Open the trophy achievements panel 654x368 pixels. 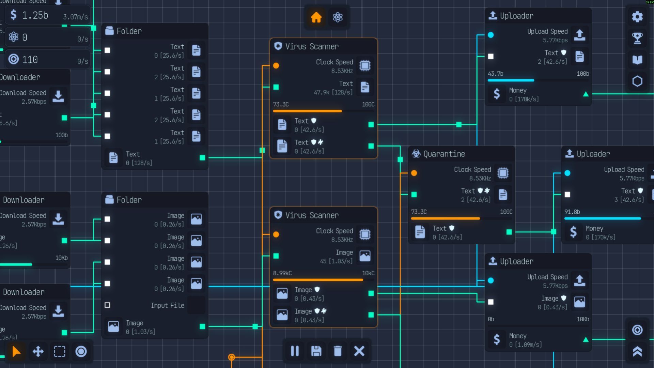(x=637, y=38)
